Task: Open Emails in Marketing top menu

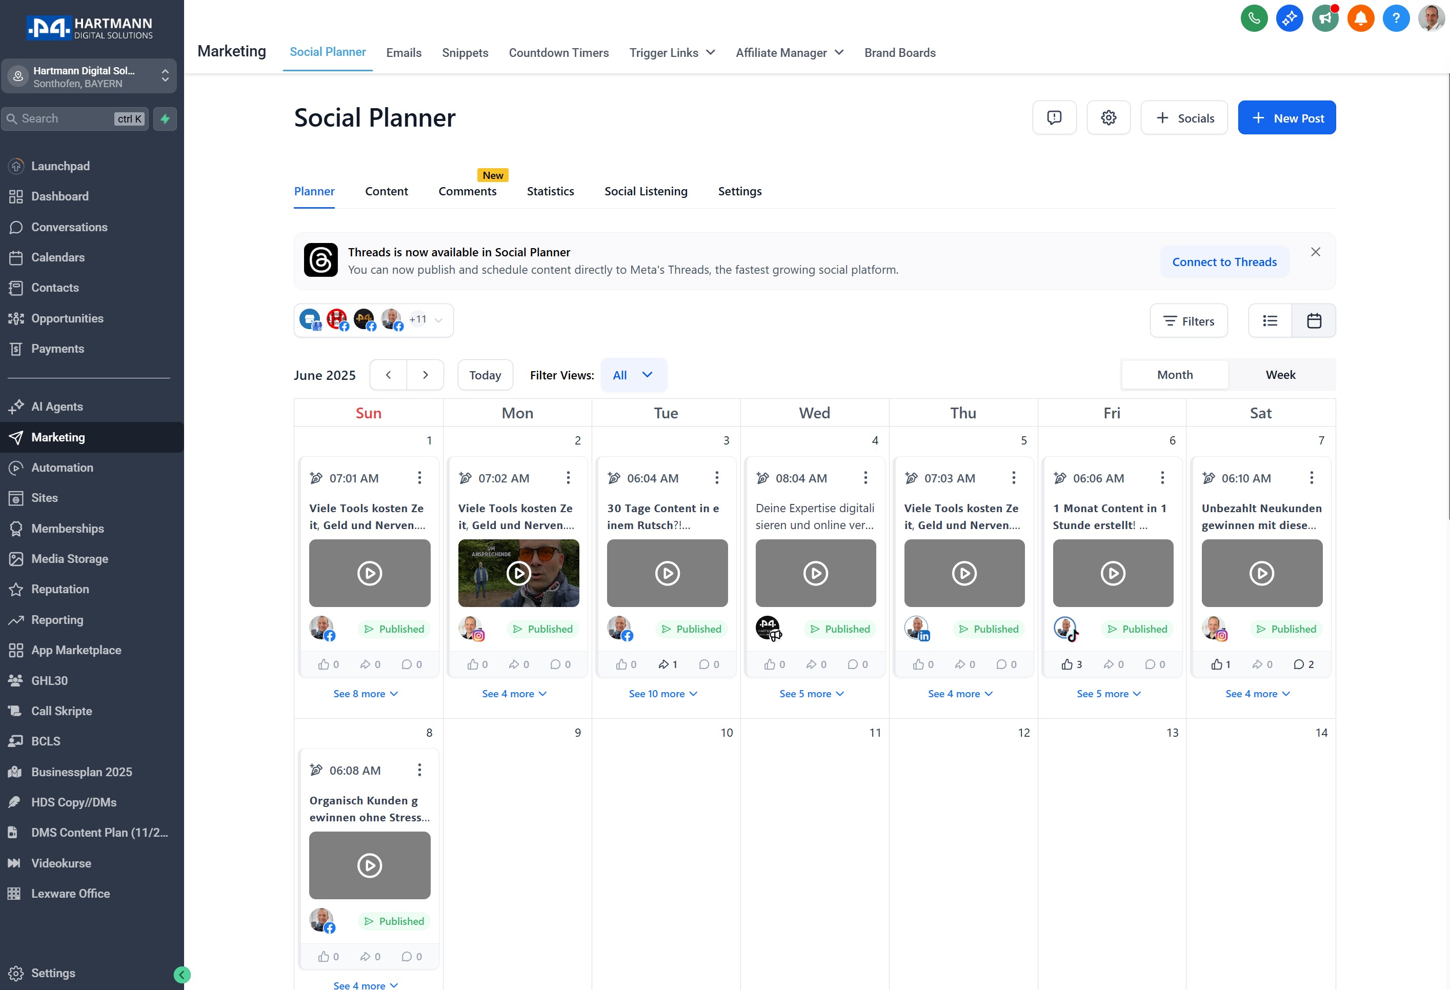Action: (403, 53)
